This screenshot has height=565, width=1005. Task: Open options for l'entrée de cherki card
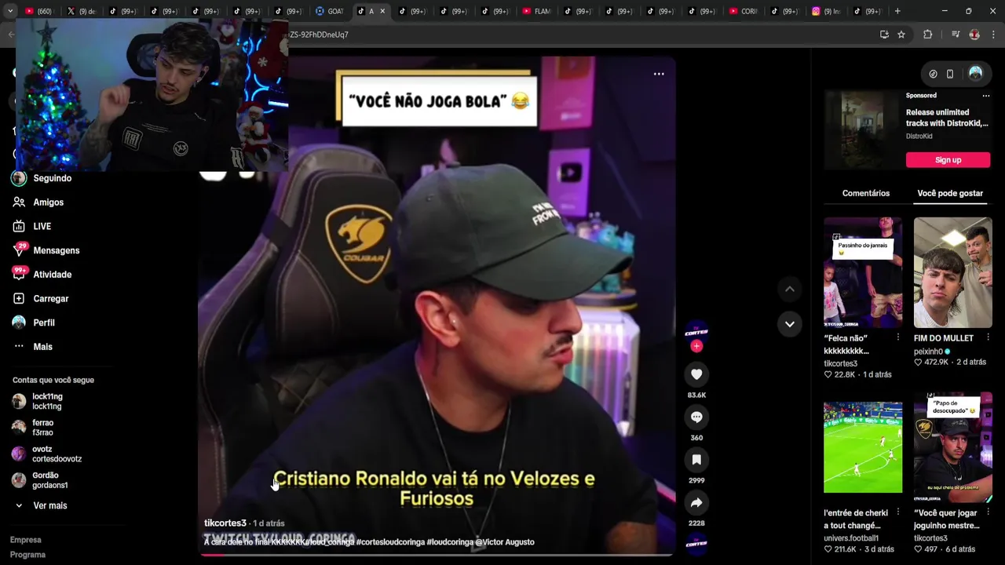(x=898, y=512)
